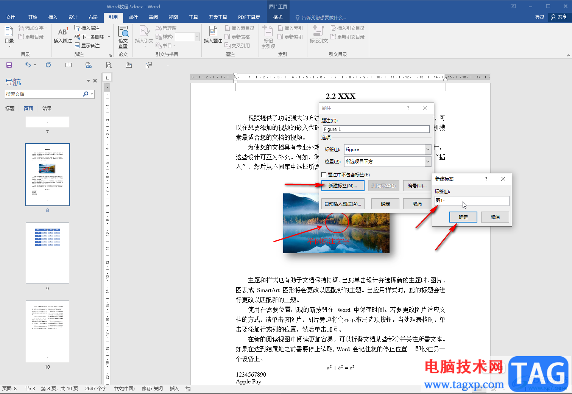Click the 共享 share button
572x394 pixels.
pyautogui.click(x=559, y=17)
